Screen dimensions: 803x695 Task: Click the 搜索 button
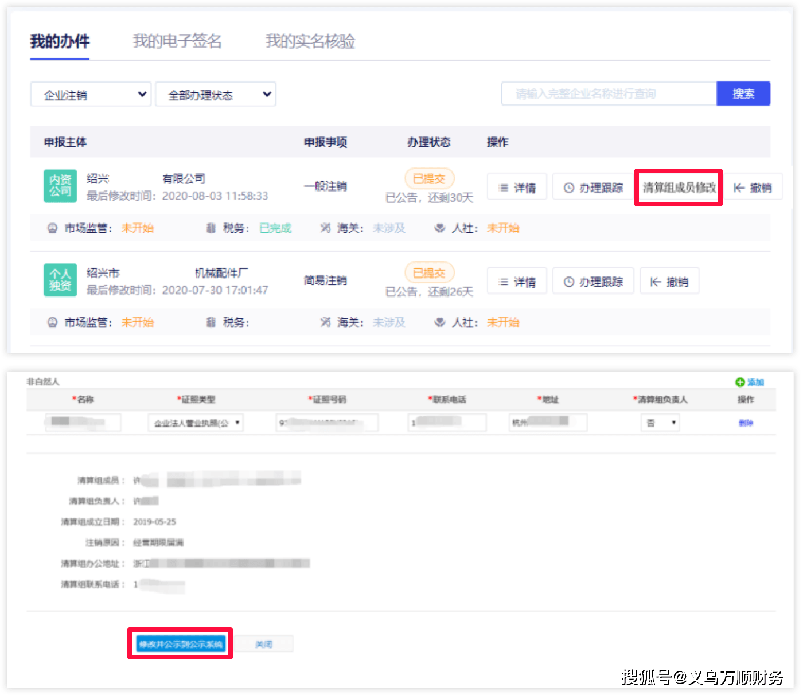pos(743,93)
